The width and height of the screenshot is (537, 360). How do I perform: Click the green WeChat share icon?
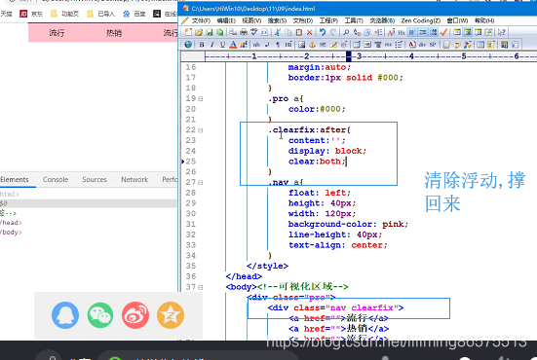click(x=100, y=315)
